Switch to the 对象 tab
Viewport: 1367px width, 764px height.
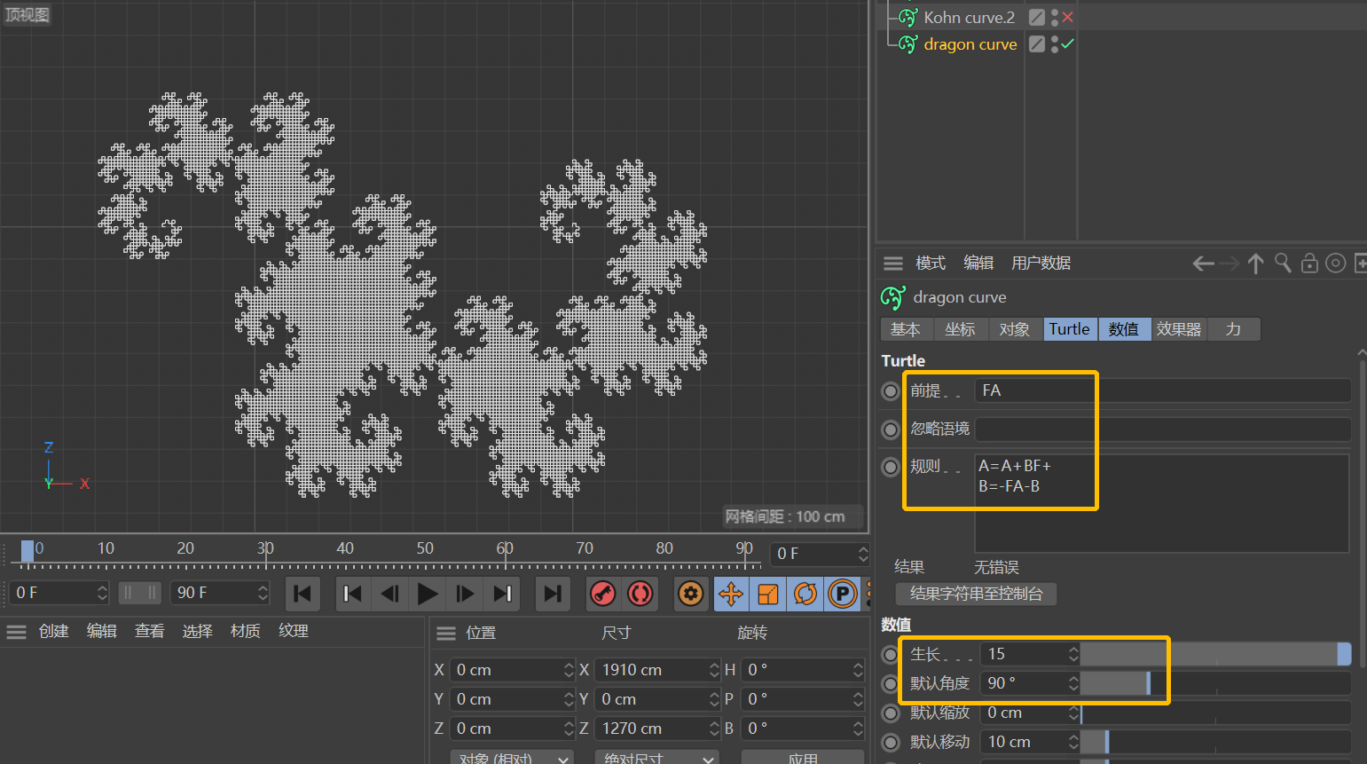[x=1015, y=329]
